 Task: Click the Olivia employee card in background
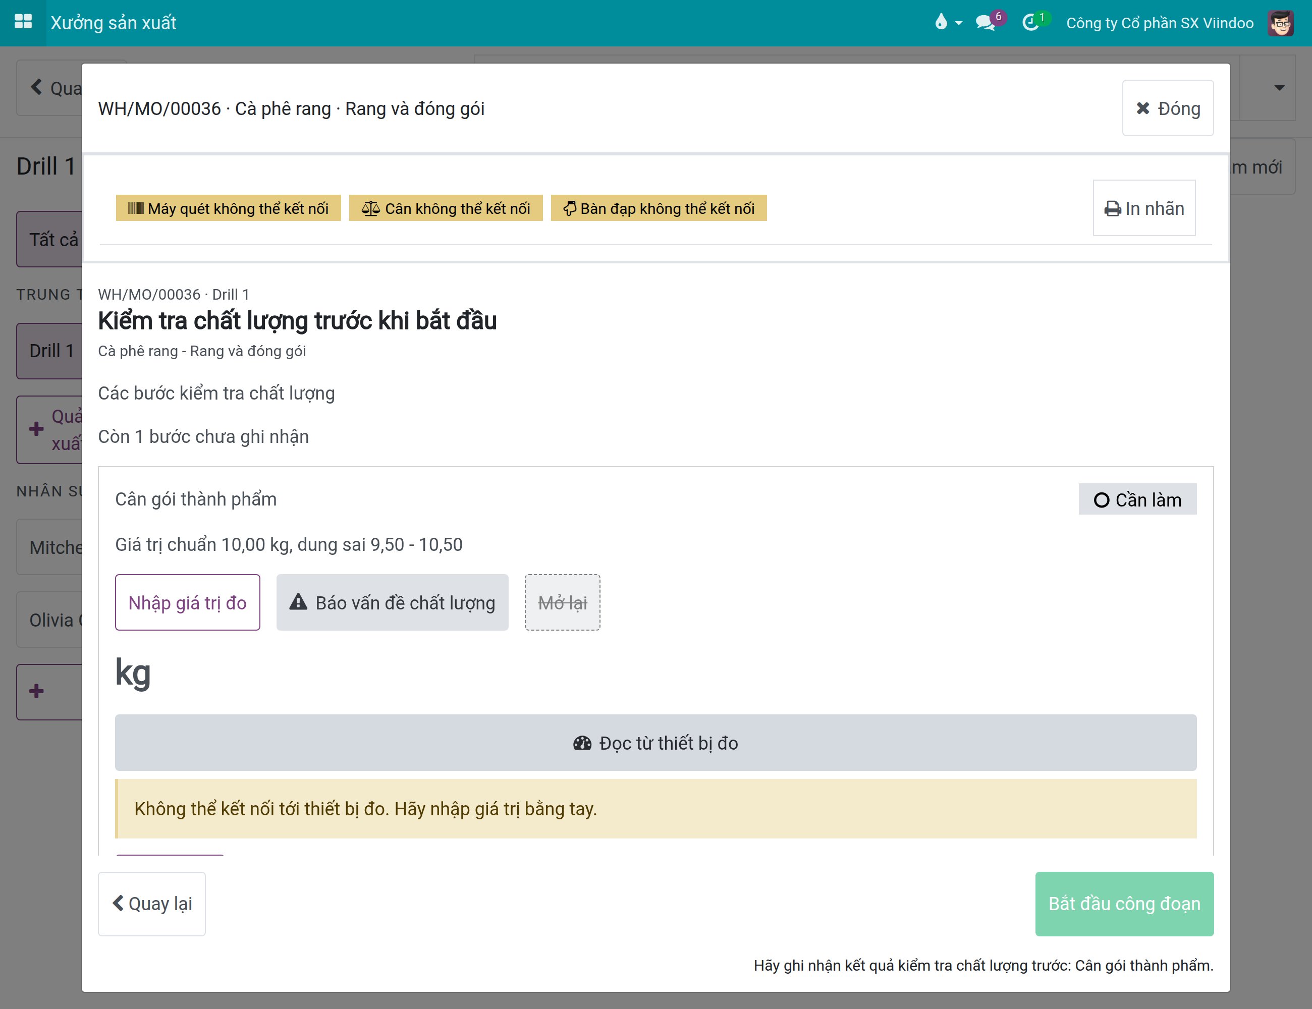pos(49,620)
